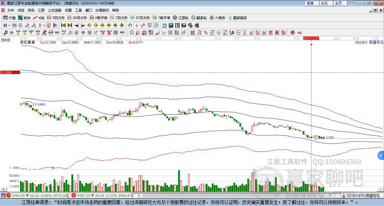
Task: Open the 江恩 menu
Action: pyautogui.click(x=41, y=10)
